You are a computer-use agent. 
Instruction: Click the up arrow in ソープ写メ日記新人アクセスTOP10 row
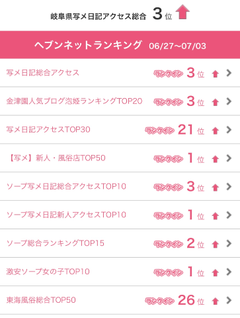coord(216,216)
